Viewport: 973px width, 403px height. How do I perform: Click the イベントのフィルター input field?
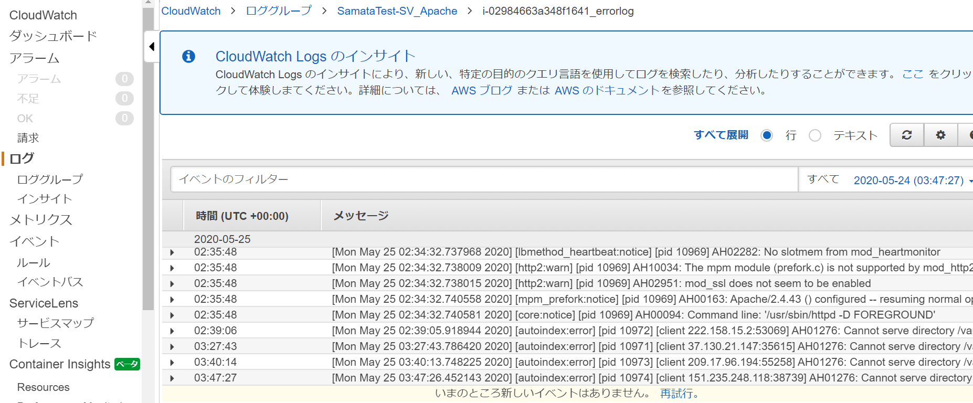point(484,179)
